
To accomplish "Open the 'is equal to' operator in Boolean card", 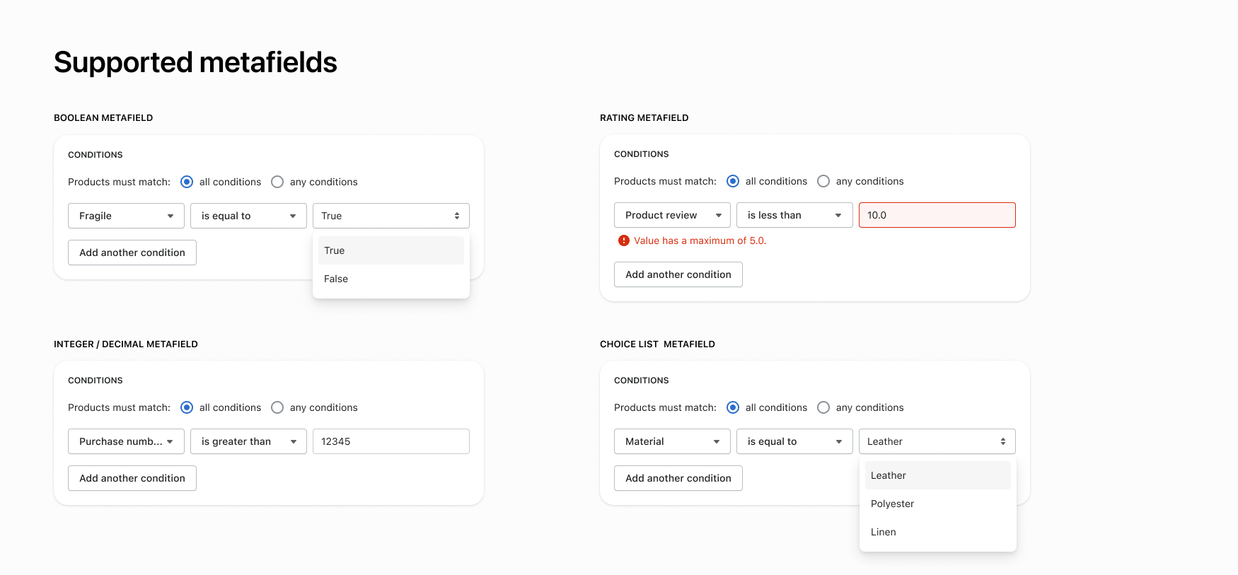I will click(x=248, y=216).
